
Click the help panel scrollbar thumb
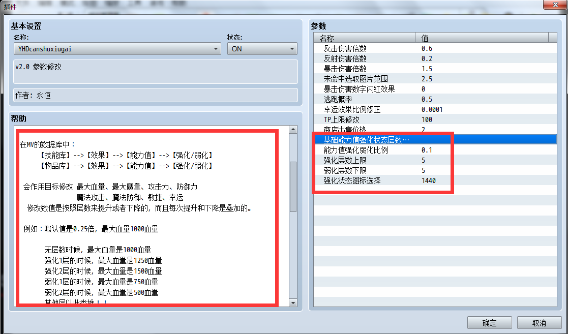(x=293, y=187)
